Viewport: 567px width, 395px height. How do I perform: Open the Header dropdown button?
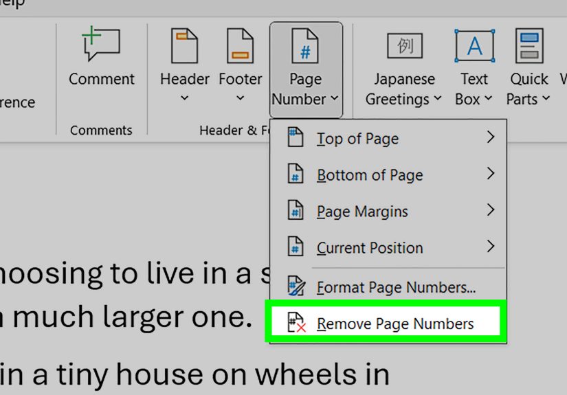tap(184, 66)
